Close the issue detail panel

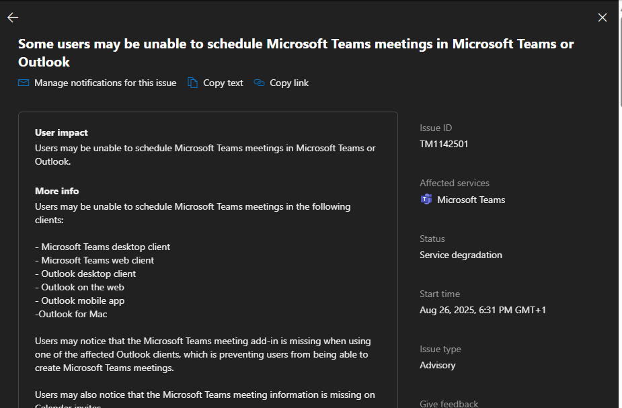click(x=602, y=17)
